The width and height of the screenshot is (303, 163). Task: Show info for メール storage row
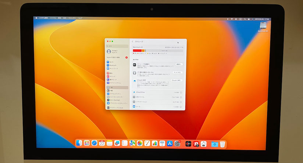(181, 107)
